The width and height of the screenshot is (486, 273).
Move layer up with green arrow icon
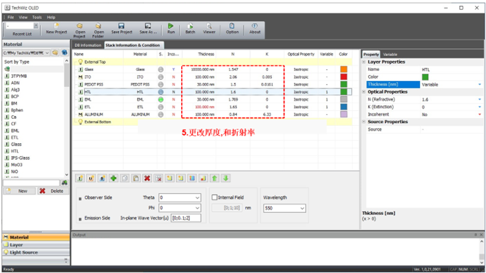point(215,179)
